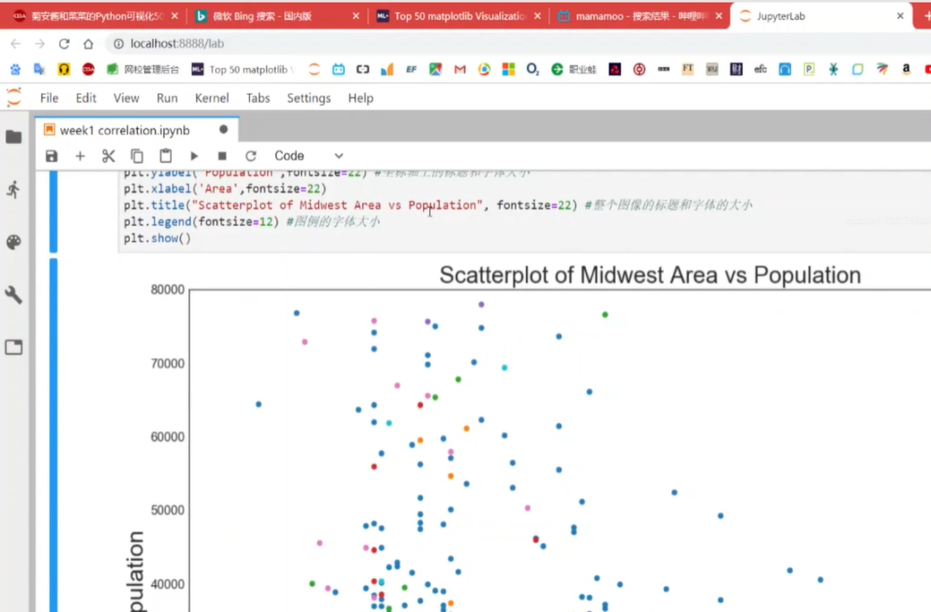Click the plt.show() line in code cell
931x612 pixels.
click(x=158, y=238)
